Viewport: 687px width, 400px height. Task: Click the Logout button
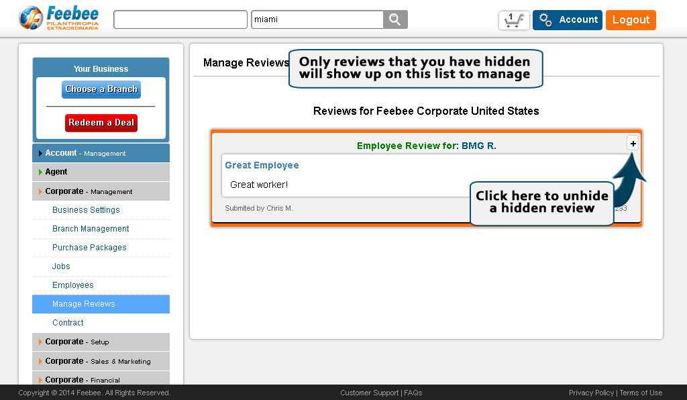[x=630, y=19]
